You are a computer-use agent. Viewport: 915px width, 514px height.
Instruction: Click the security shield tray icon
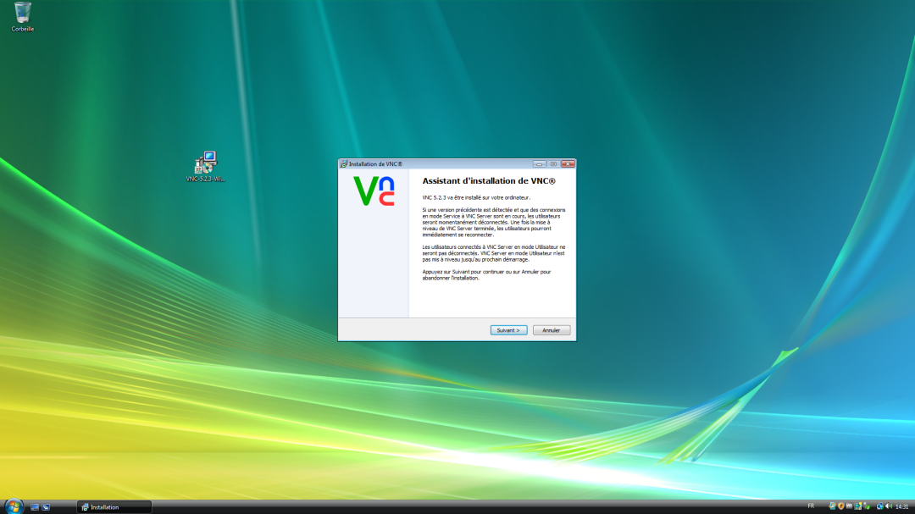click(x=841, y=506)
